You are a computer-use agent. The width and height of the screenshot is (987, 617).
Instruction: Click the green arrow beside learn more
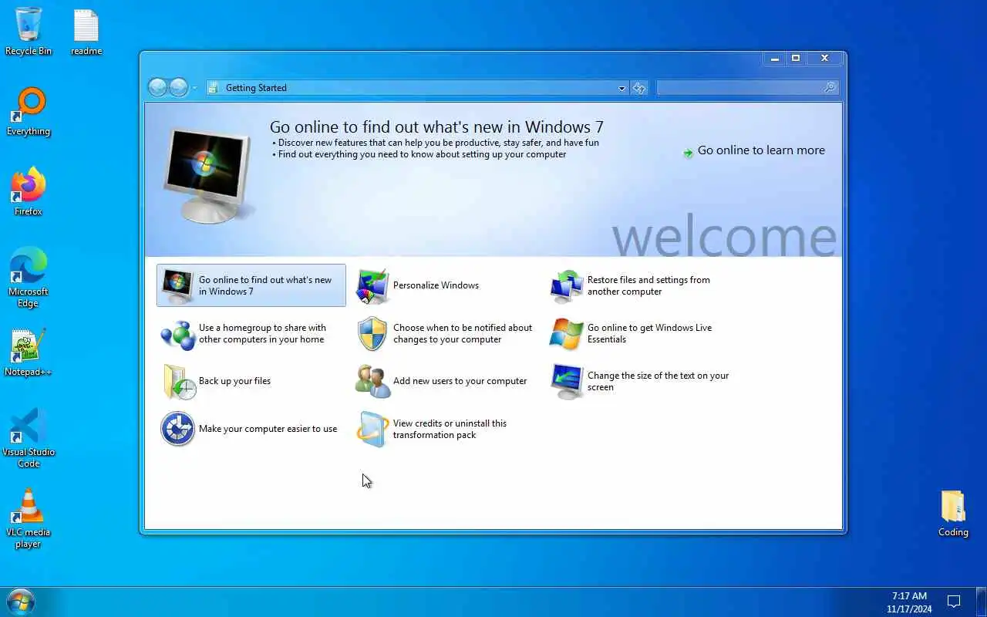point(688,153)
